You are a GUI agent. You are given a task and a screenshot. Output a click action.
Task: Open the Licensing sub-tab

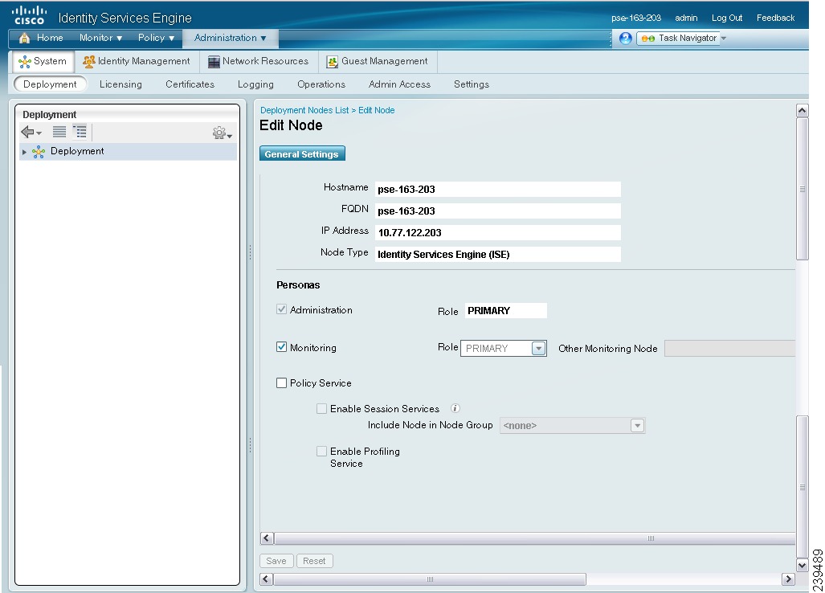coord(120,84)
